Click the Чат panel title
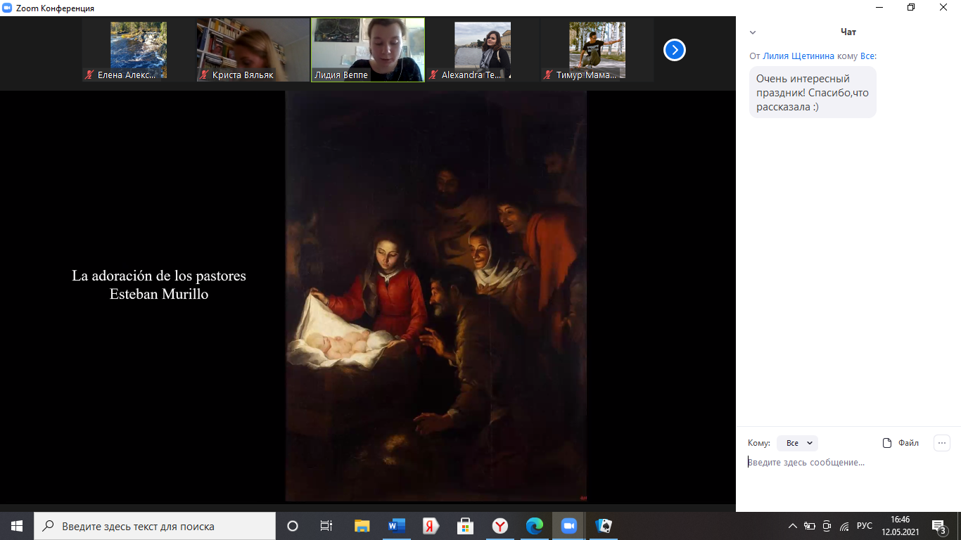The image size is (961, 540). tap(848, 32)
